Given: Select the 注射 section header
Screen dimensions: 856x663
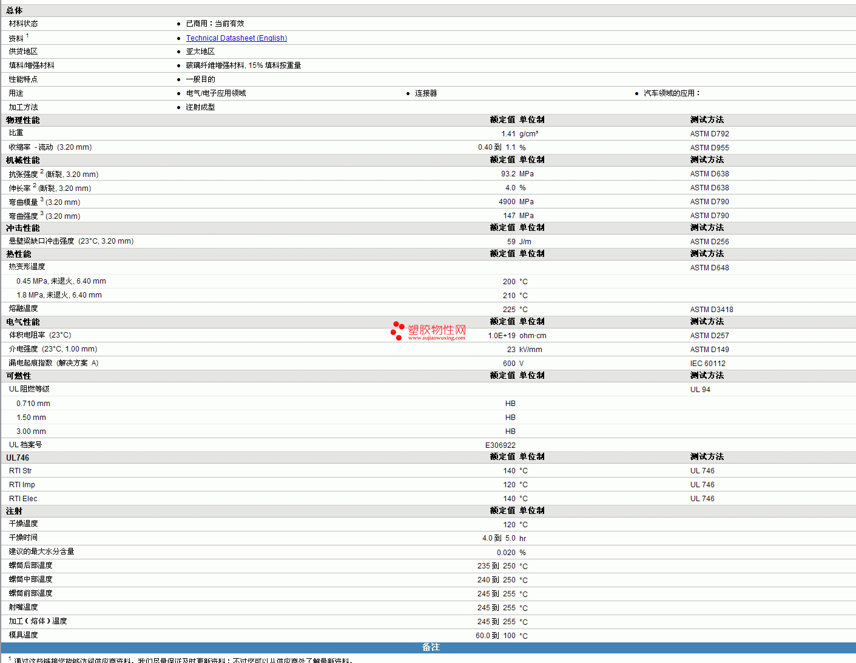Looking at the screenshot, I should pyautogui.click(x=15, y=511).
